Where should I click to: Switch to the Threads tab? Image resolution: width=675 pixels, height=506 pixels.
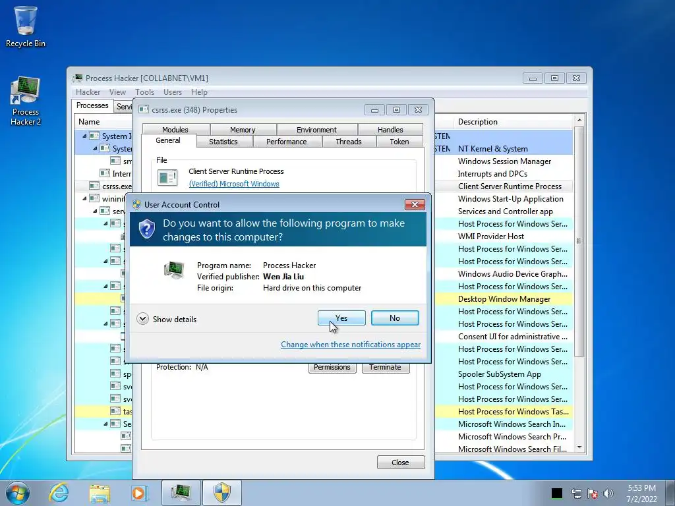pos(348,142)
